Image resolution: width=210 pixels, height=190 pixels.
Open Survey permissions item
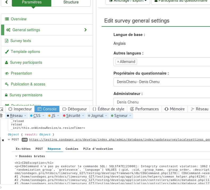(26, 95)
